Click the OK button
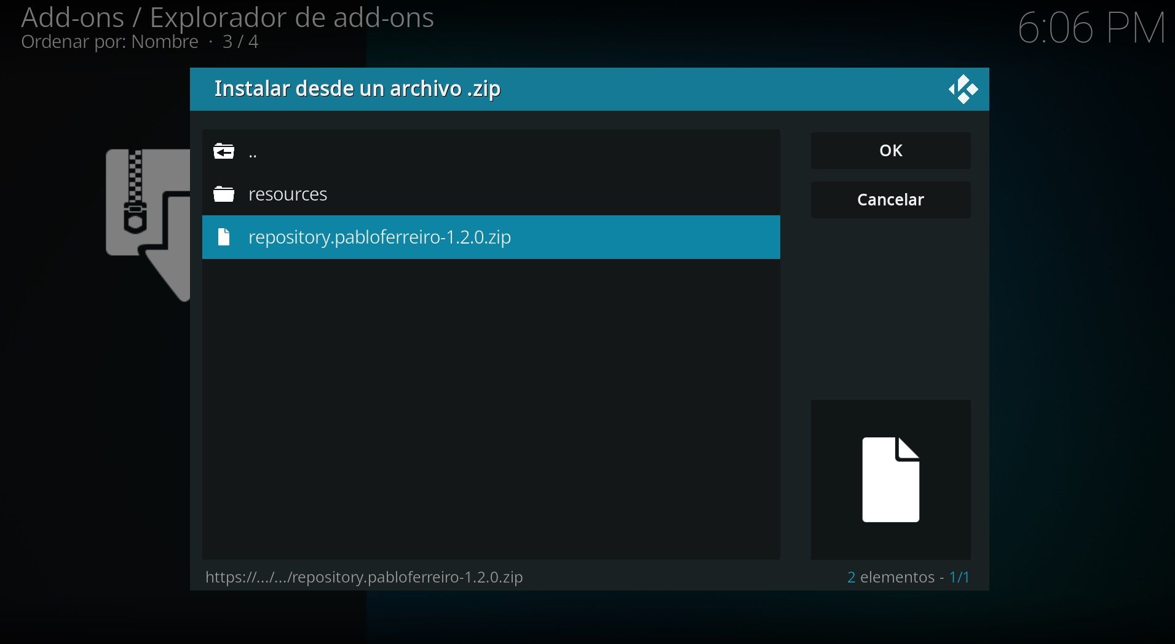The image size is (1175, 644). point(890,151)
